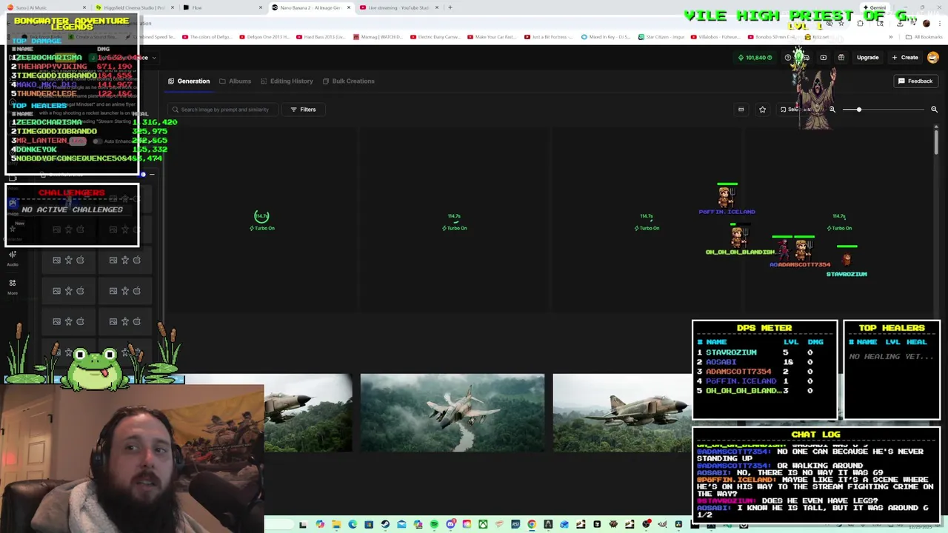Open the Audio section in sidebar
The height and width of the screenshot is (533, 948).
[x=13, y=258]
